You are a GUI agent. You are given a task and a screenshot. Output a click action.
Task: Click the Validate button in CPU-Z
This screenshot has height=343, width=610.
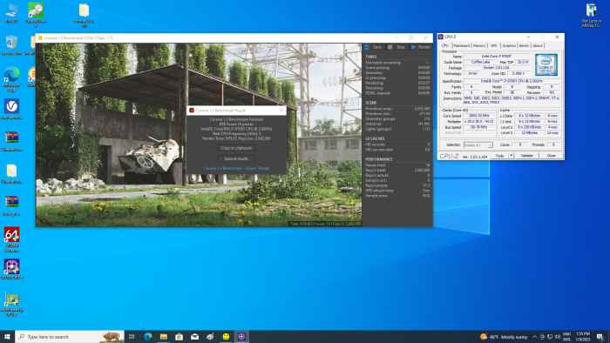click(x=526, y=156)
